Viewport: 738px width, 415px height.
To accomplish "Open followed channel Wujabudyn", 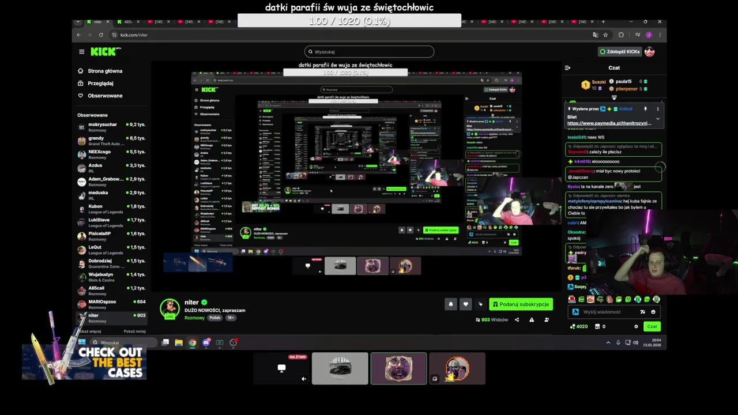I will click(111, 277).
